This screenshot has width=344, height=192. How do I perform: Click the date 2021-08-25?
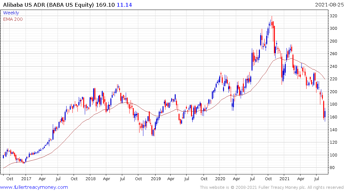(x=329, y=5)
